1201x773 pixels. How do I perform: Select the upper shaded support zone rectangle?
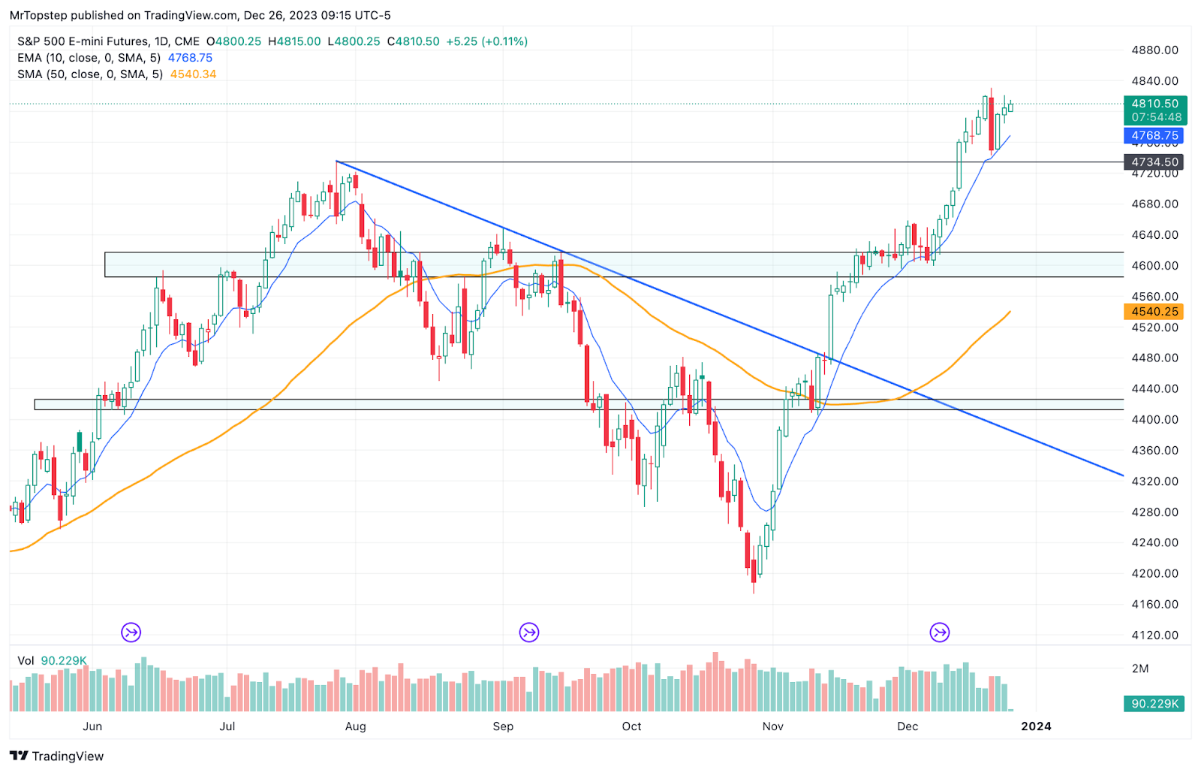point(614,264)
